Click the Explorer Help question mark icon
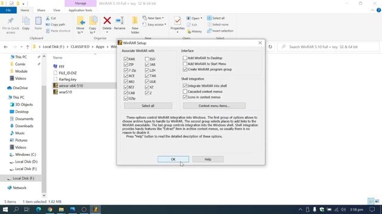Viewport: 382px width, 214px height. click(378, 10)
